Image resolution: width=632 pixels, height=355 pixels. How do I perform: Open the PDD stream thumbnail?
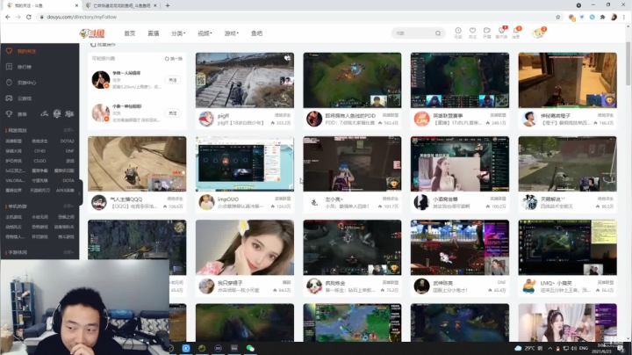(352, 80)
